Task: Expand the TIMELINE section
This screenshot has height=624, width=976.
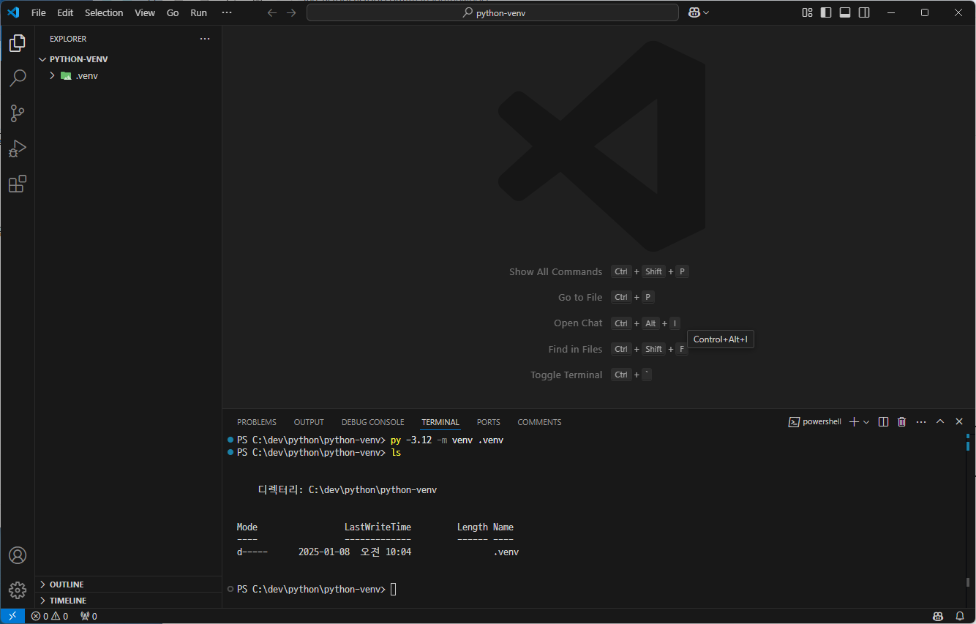Action: pos(67,601)
